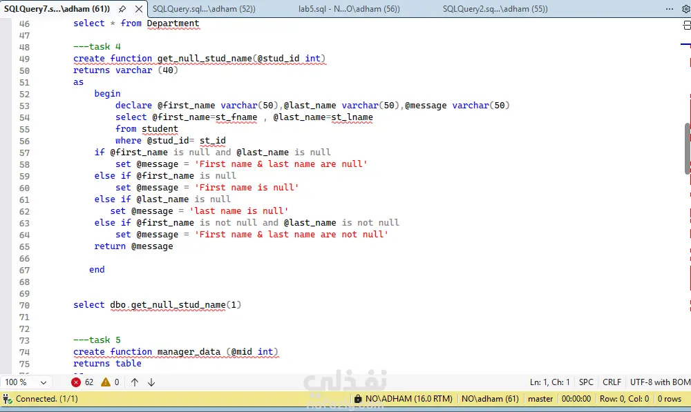Close the SQLQuery7 tab
The image size is (691, 412).
(x=138, y=9)
